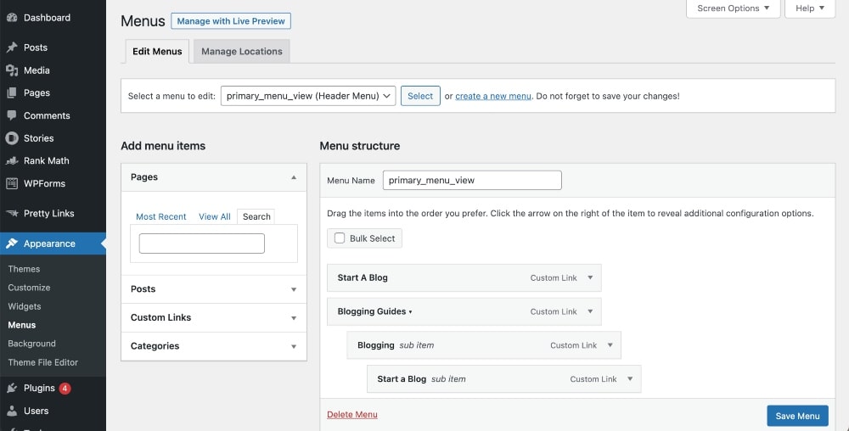
Task: Expand the Start a Blog sub item options
Action: [630, 379]
